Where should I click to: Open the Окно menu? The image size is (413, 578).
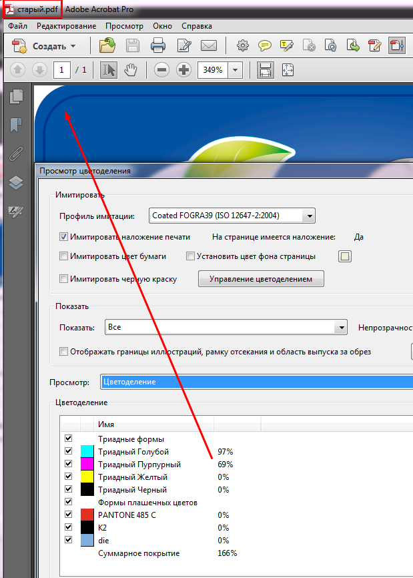(163, 26)
